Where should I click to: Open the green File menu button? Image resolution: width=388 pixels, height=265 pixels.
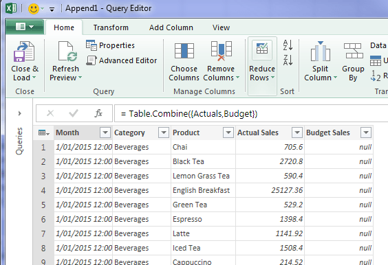click(25, 27)
